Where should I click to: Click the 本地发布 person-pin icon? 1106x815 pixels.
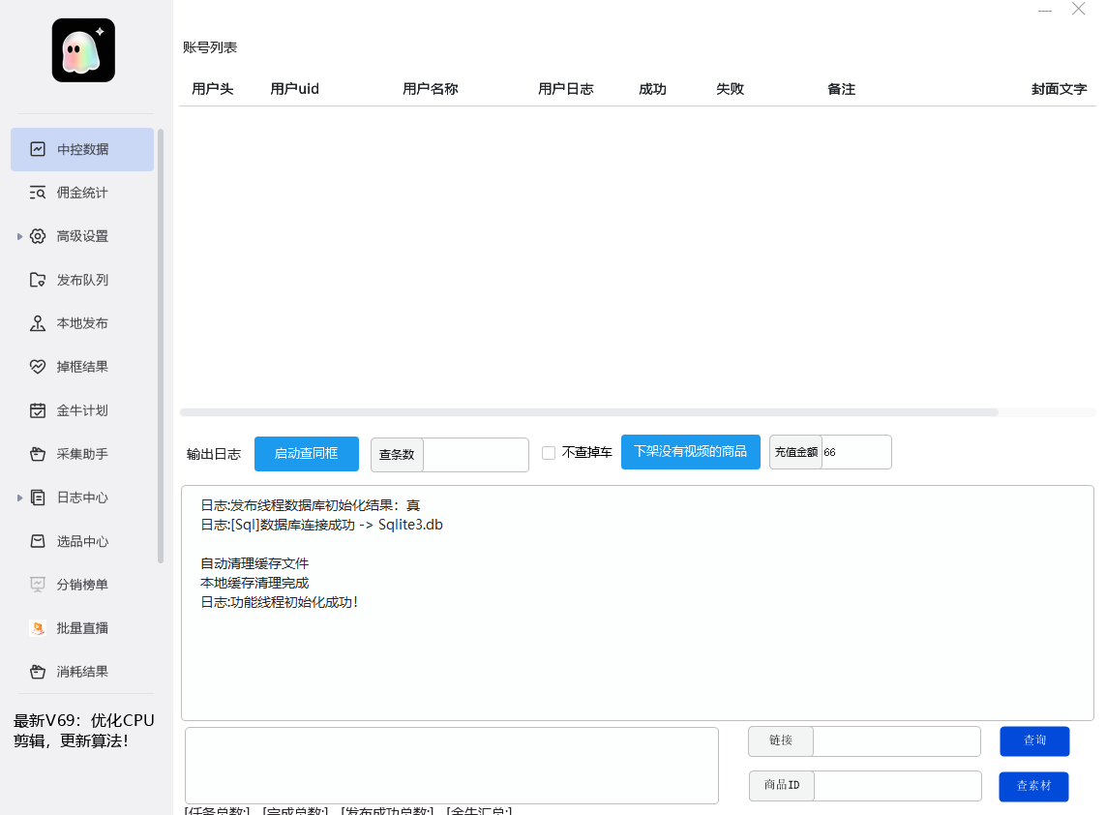tap(38, 323)
